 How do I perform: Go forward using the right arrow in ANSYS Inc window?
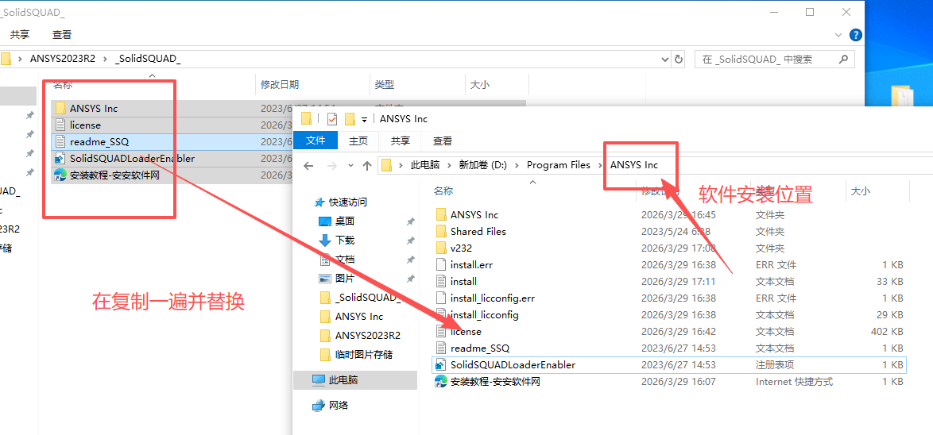tap(331, 165)
